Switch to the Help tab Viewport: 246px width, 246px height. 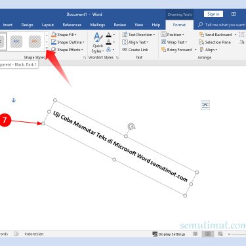click(156, 25)
